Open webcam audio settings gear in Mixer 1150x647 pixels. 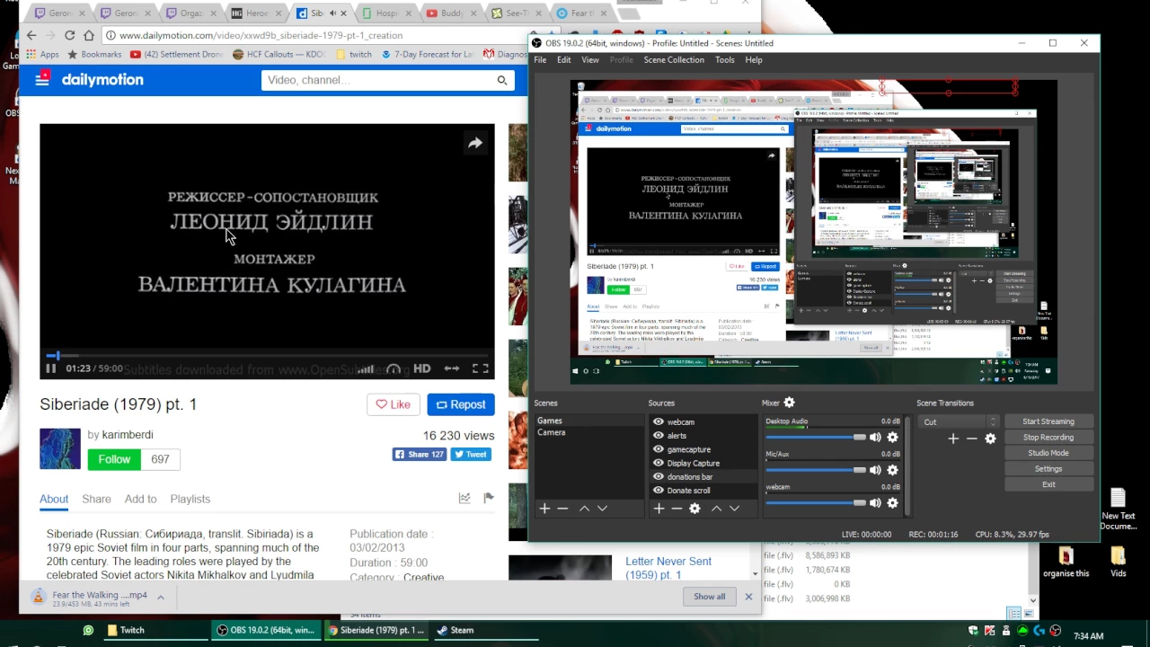[x=892, y=503]
